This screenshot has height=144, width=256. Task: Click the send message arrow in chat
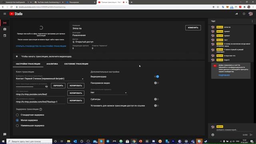click(x=251, y=135)
